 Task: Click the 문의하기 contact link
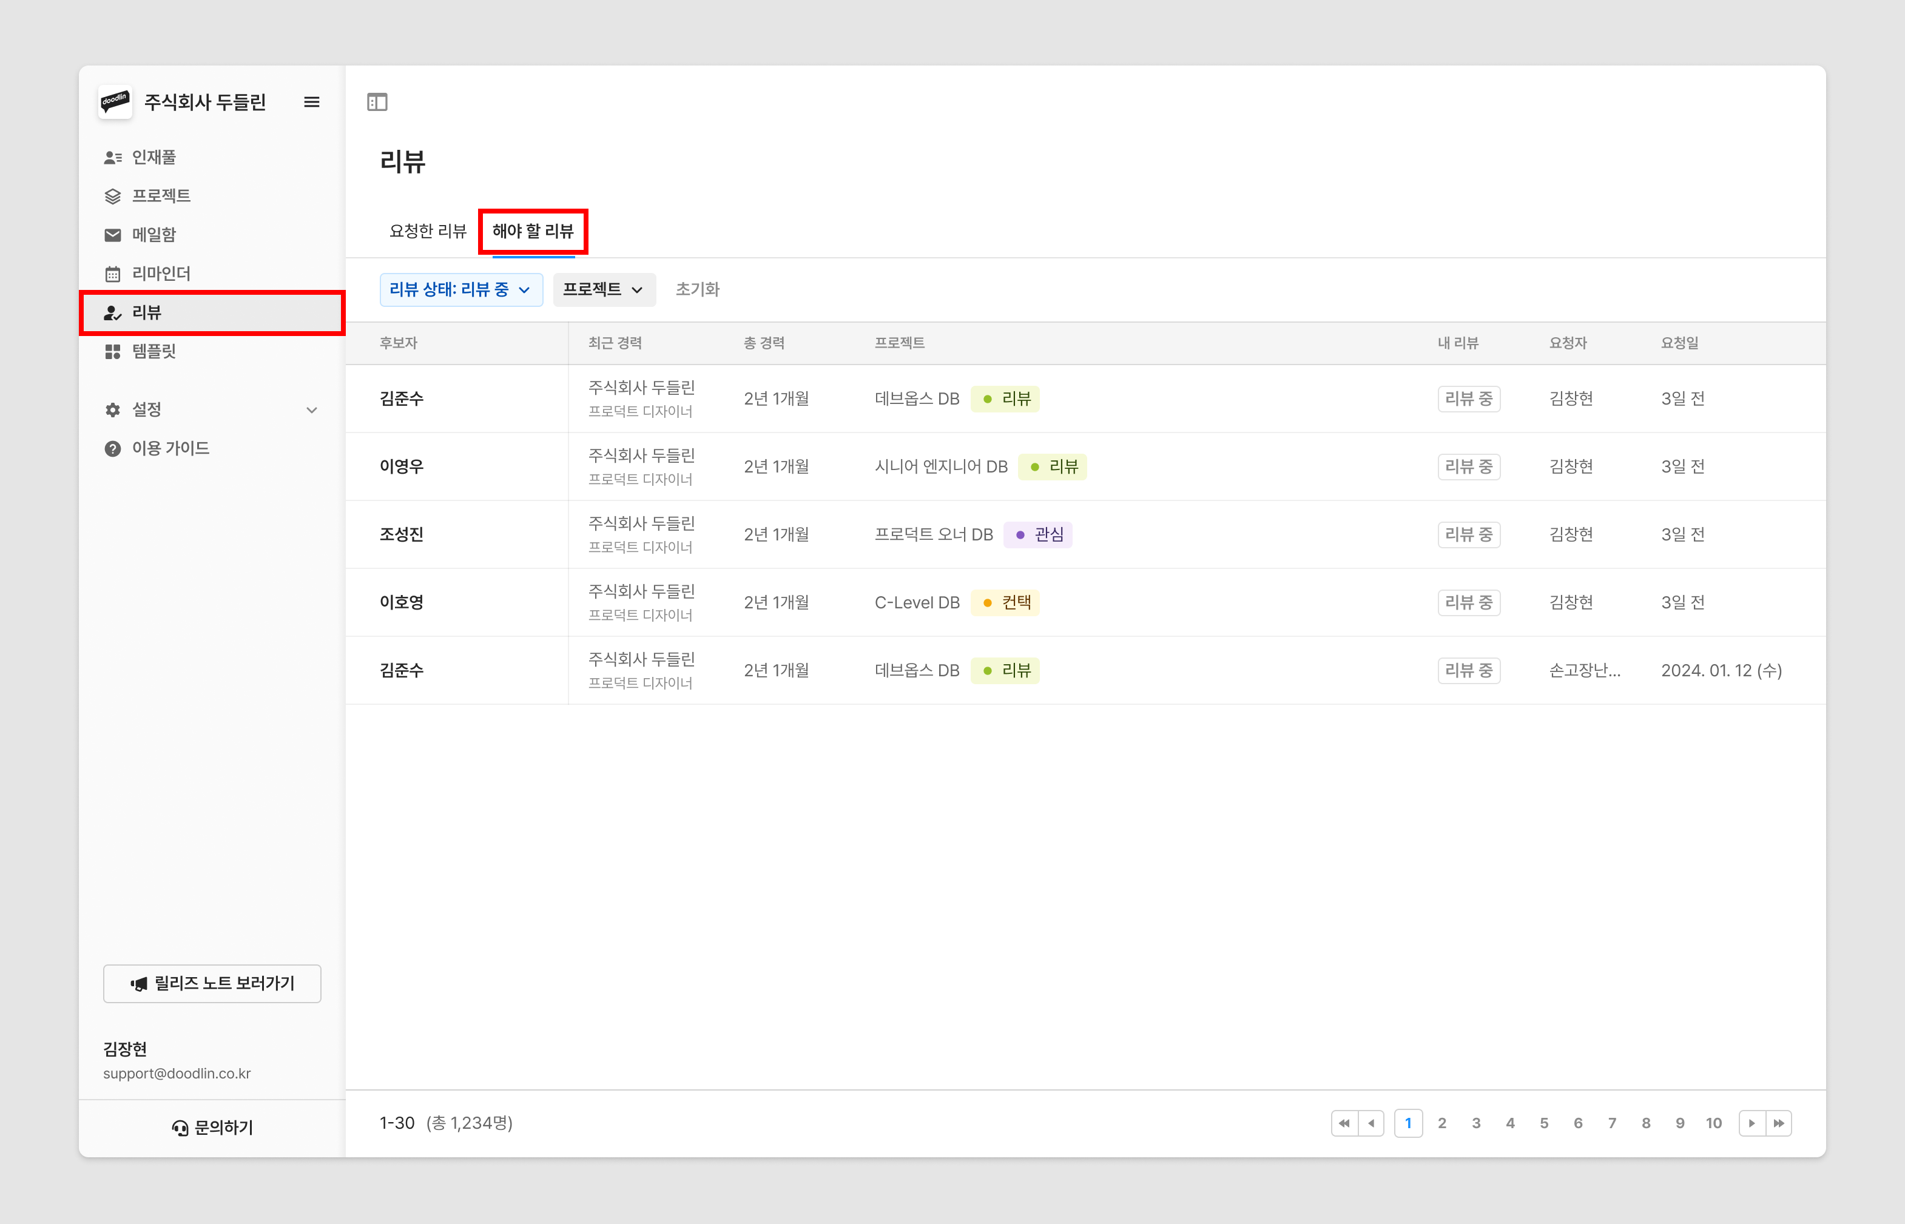[212, 1127]
